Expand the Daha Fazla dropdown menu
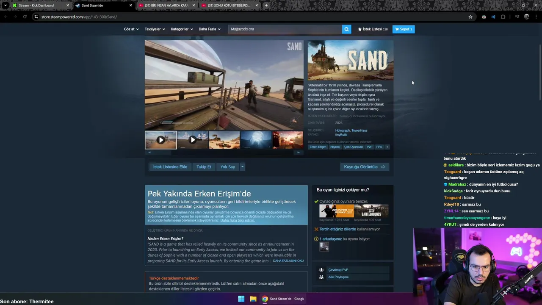The height and width of the screenshot is (305, 542). point(210,29)
